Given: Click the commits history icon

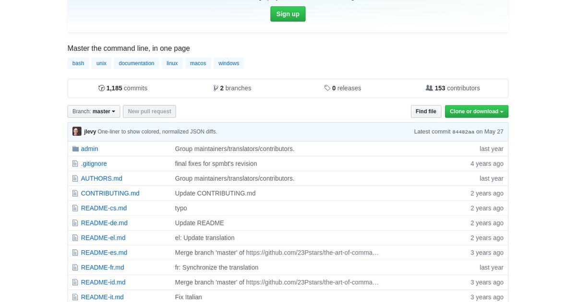Looking at the screenshot, I should [101, 88].
